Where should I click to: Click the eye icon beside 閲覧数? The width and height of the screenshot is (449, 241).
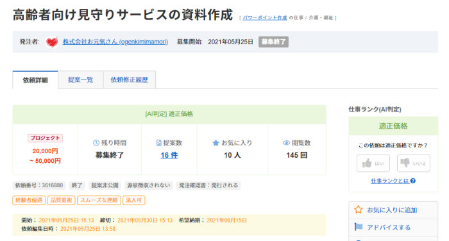click(286, 143)
